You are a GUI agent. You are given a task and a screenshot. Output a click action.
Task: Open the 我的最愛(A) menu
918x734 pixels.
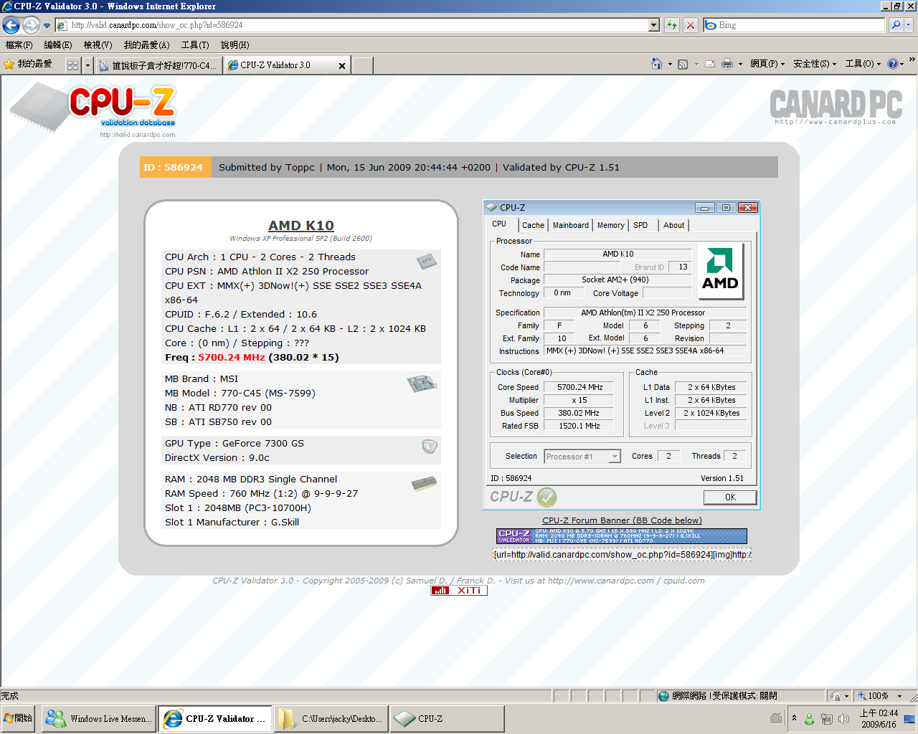coord(146,45)
